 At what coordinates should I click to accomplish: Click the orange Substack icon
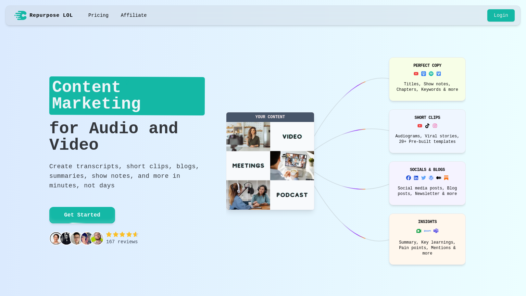446,178
